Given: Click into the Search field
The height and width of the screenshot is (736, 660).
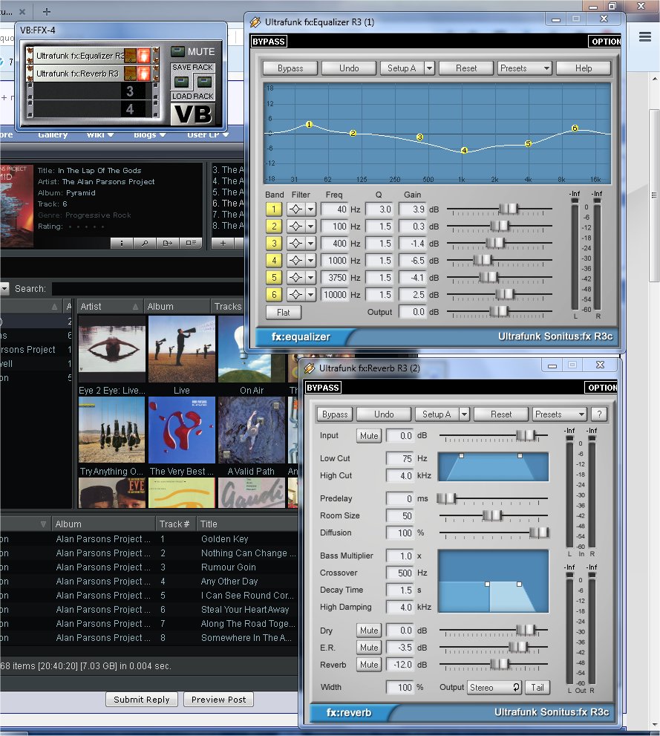Looking at the screenshot, I should click(148, 289).
